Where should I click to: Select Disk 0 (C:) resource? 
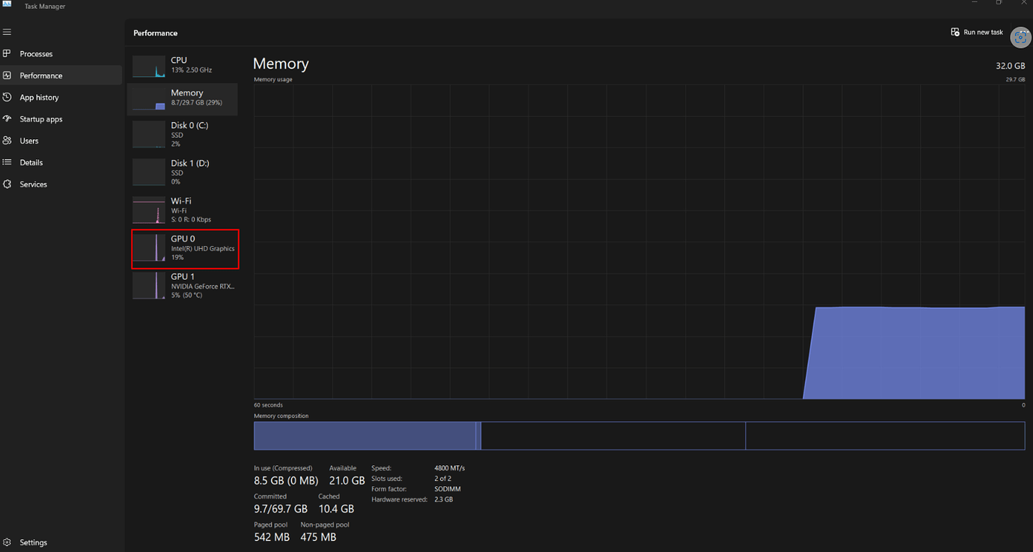point(183,135)
